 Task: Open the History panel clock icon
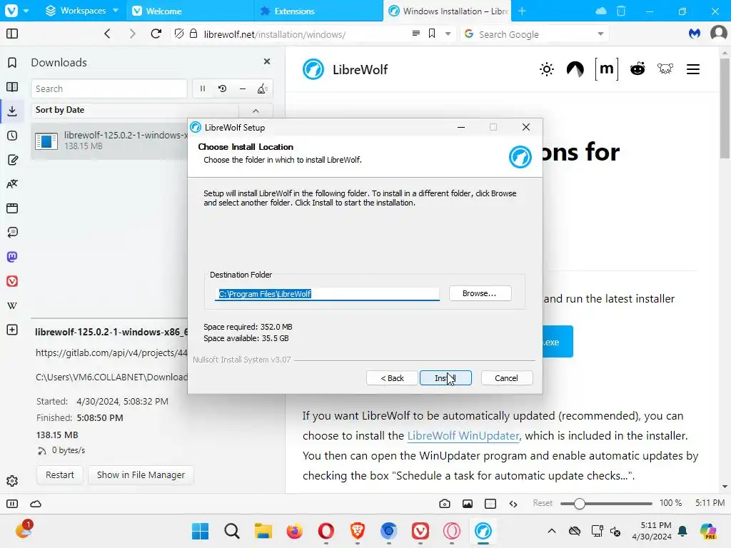click(12, 136)
